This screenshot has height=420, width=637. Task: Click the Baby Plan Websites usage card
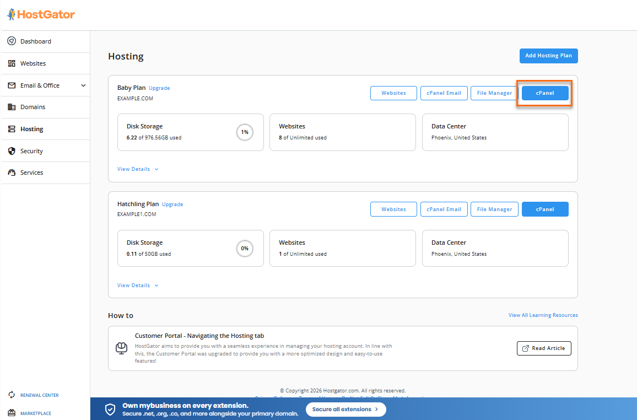(342, 132)
